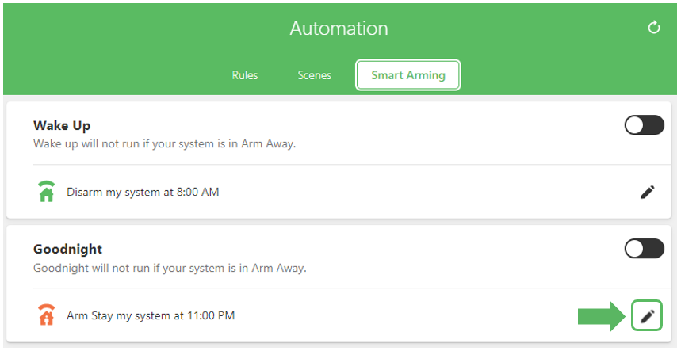Select 'Arm Stay my system at 11:00 PM' row
The image size is (681, 351).
coord(339,315)
